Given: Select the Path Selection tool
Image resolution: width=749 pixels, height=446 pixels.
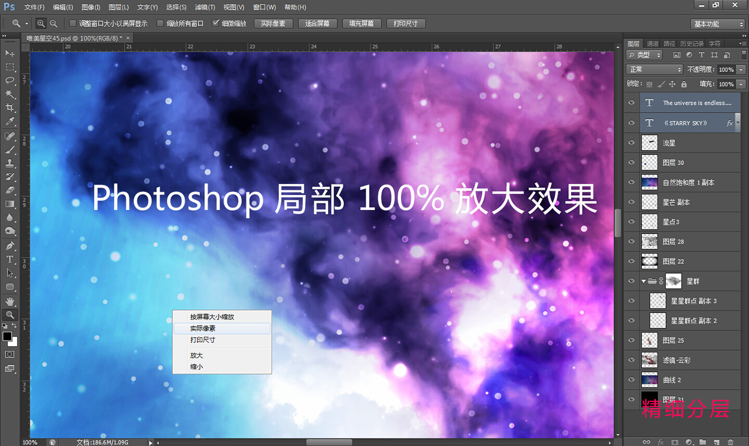Looking at the screenshot, I should [10, 273].
